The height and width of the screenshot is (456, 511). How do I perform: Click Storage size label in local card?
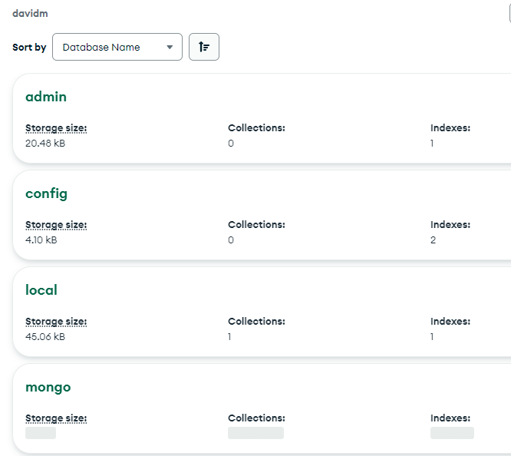tap(56, 322)
